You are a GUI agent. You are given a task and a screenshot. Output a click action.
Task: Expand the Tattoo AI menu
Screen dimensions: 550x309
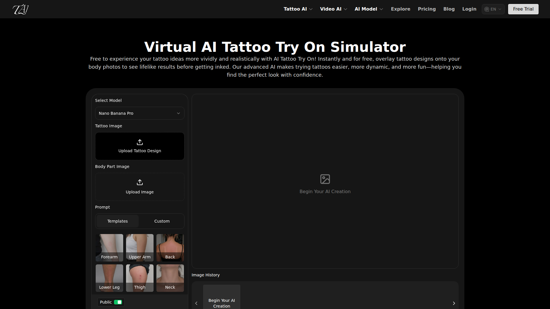[298, 9]
